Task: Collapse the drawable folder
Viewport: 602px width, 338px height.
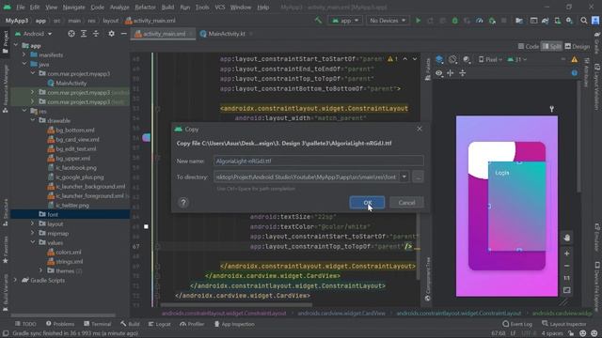Action: click(33, 120)
